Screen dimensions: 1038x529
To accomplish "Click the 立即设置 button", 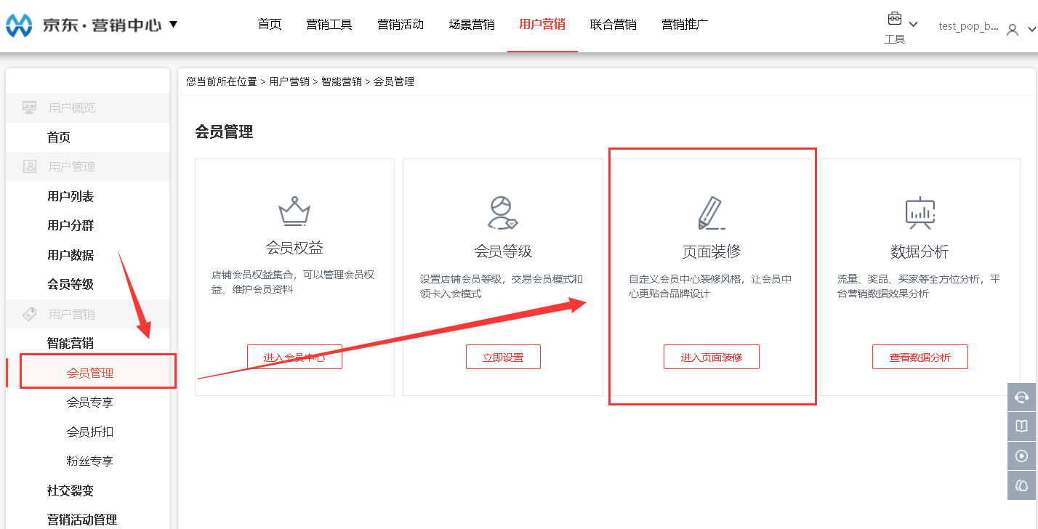I will pyautogui.click(x=503, y=357).
